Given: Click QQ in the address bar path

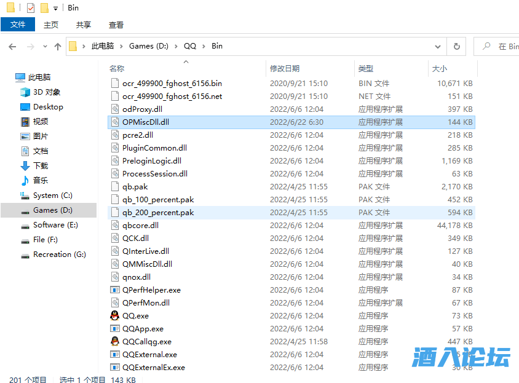Looking at the screenshot, I should [190, 46].
